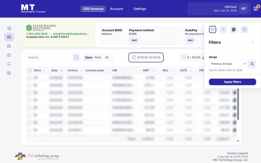Expand the Settings menu arrow
The image size is (261, 163).
coord(150,9)
